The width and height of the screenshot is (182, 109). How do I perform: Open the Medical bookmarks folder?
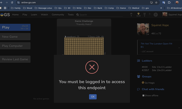pyautogui.click(x=134, y=8)
